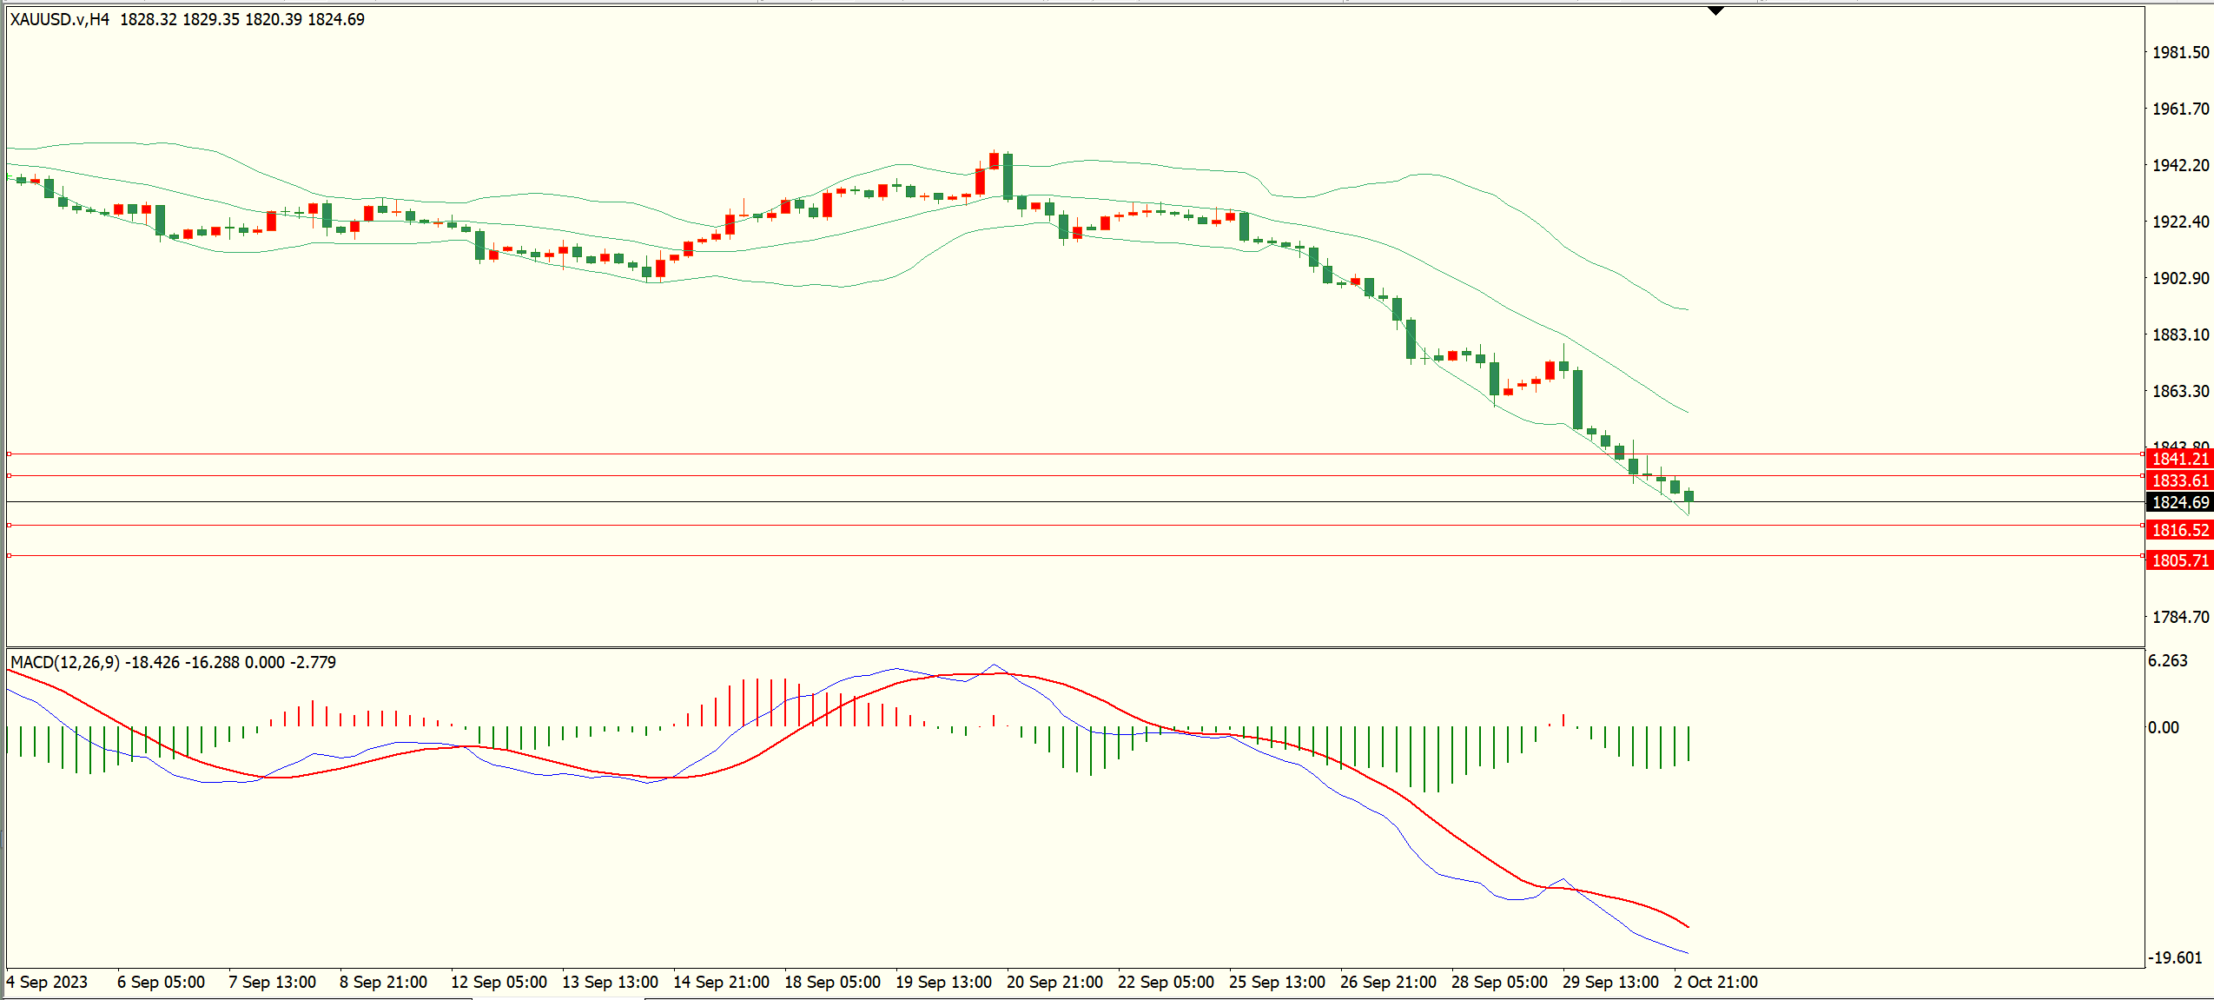
Task: Click the 20 Sep 21:00 time label
Action: 1055,982
